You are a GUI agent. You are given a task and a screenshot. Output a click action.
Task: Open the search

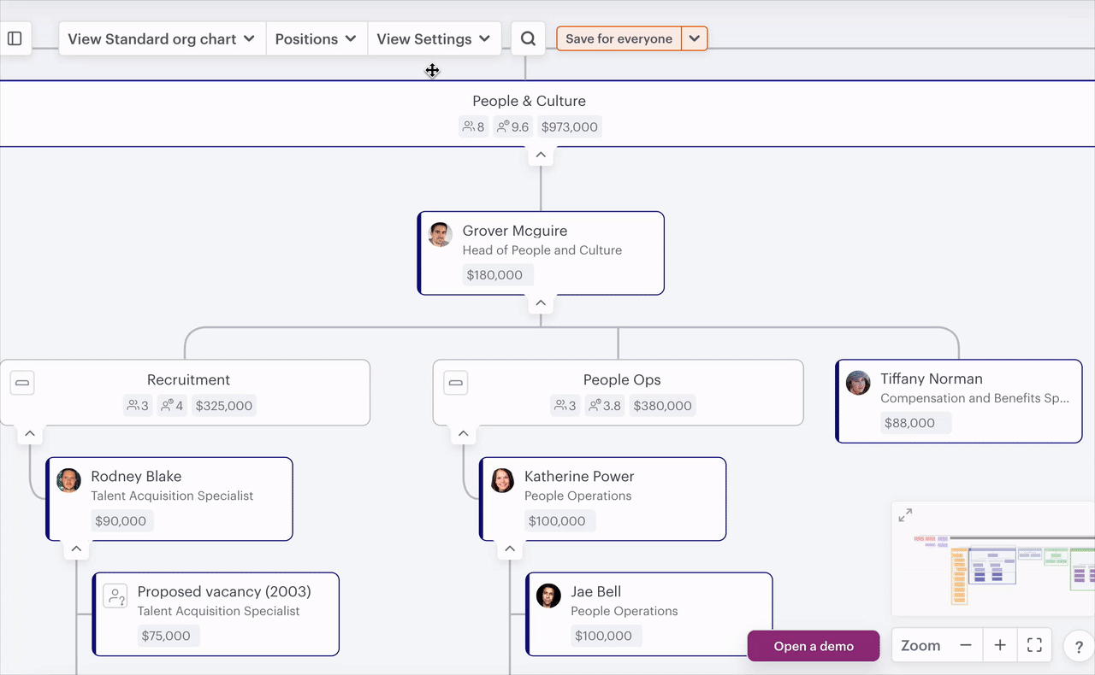tap(528, 38)
